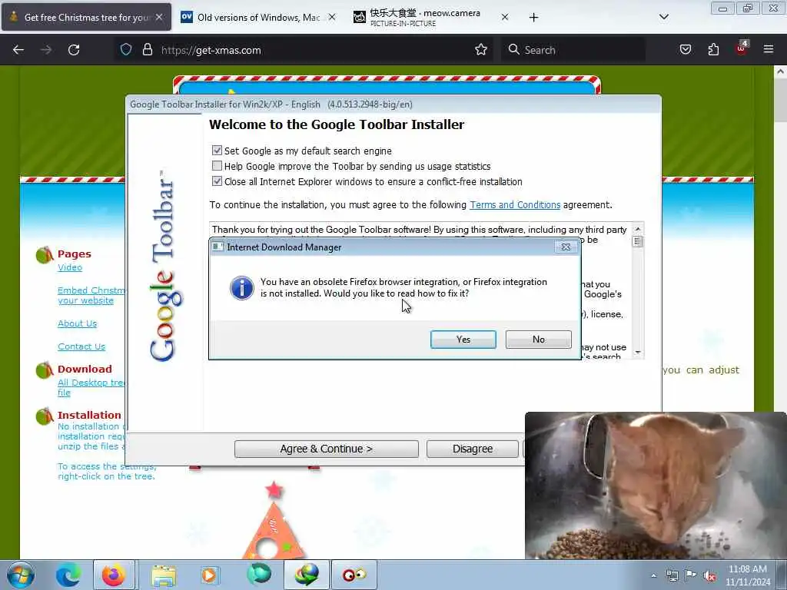Open the green globe taskbar app
The height and width of the screenshot is (590, 787).
259,575
